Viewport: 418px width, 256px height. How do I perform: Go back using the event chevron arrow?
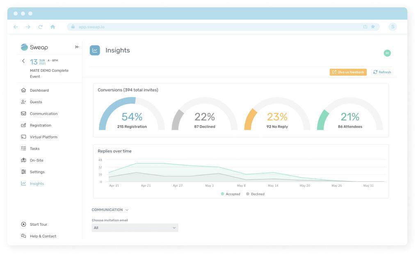click(23, 61)
